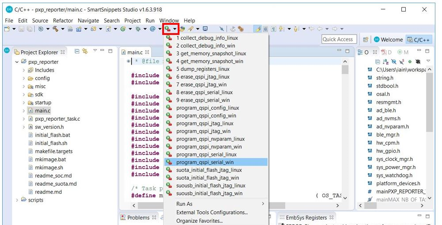The width and height of the screenshot is (442, 225).
Task: Click the C/C++ perspective button
Action: click(418, 40)
